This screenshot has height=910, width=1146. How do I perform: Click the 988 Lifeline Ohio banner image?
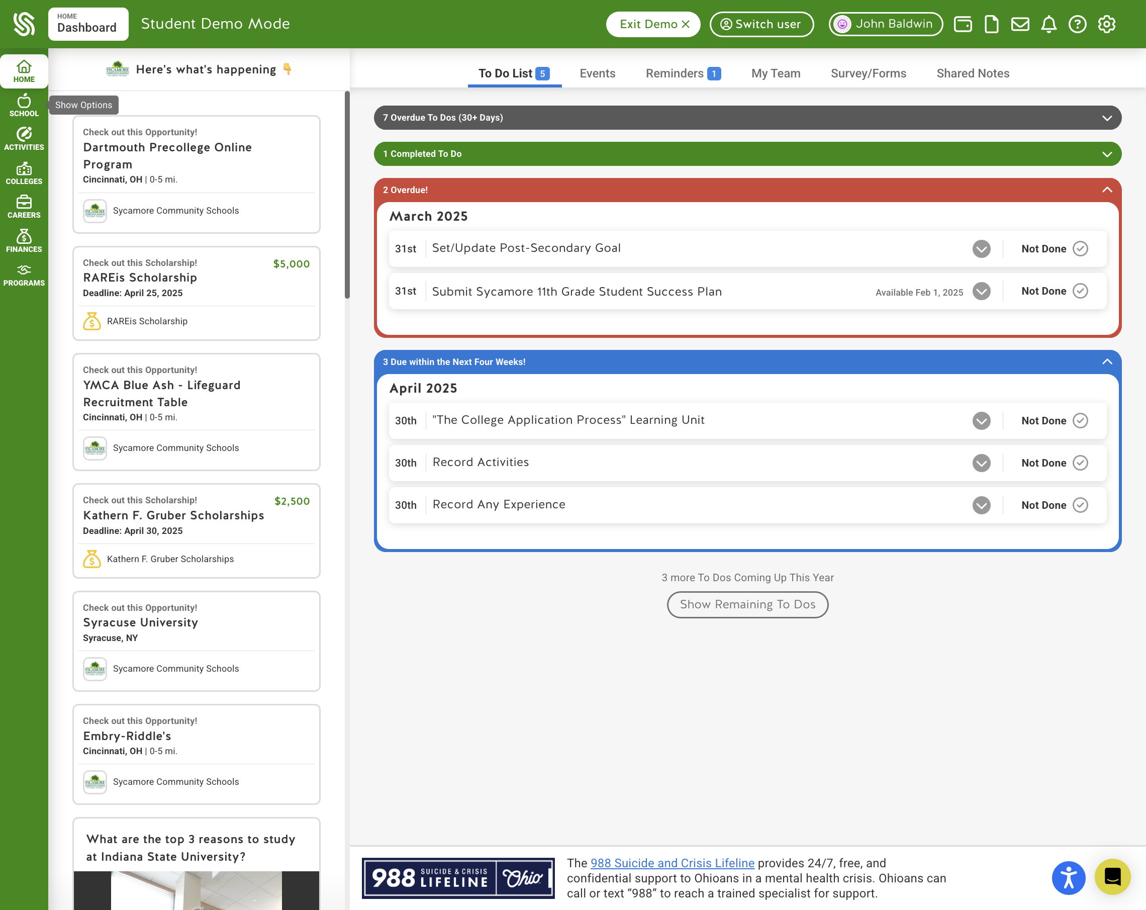tap(458, 878)
